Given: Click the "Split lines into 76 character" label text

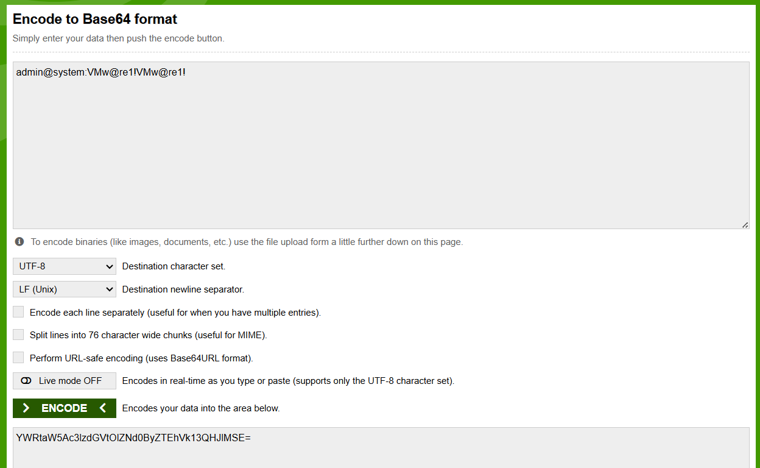Looking at the screenshot, I should click(x=149, y=335).
